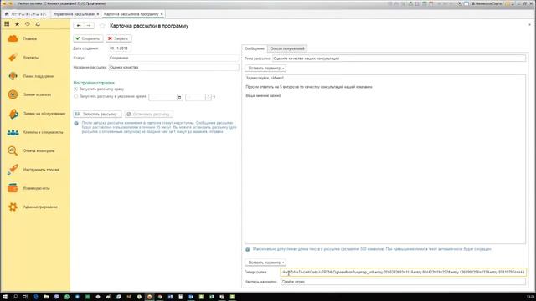Click the Тема рассылки input field
The height and width of the screenshot is (301, 536).
click(x=399, y=59)
